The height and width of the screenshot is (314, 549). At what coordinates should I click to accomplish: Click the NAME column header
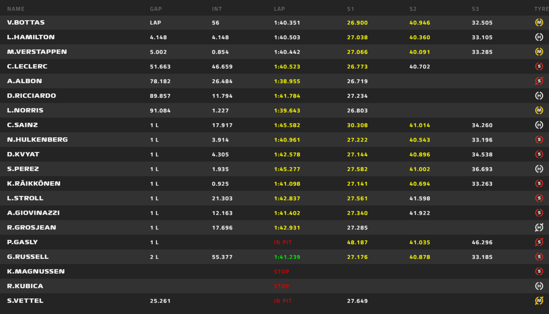coord(16,9)
